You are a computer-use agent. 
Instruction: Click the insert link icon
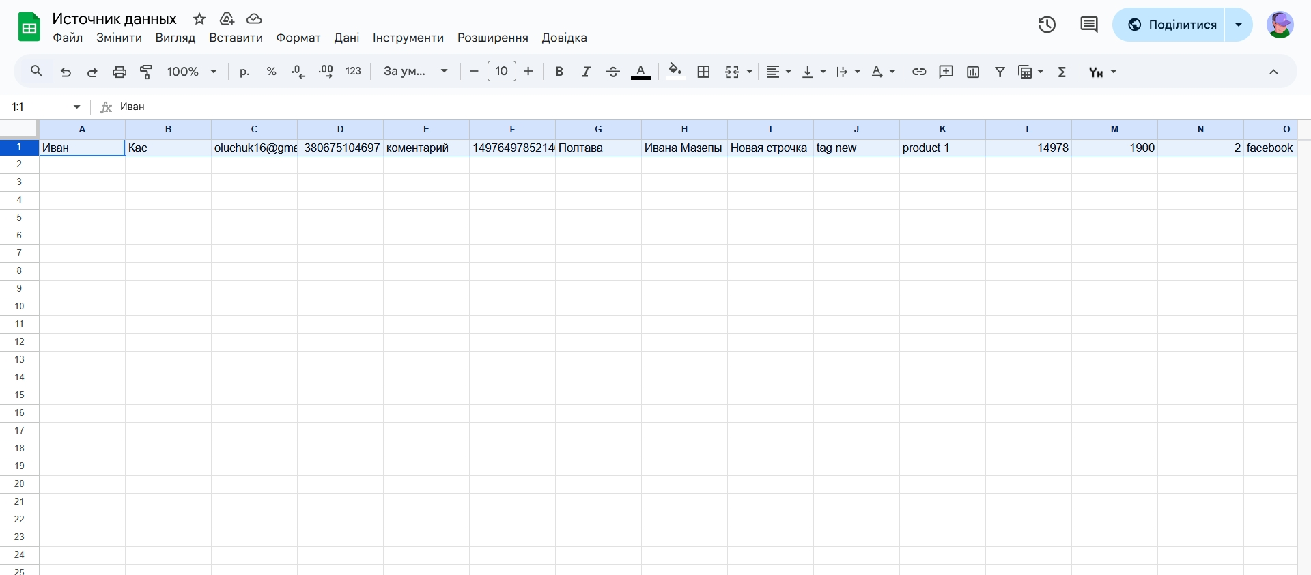coord(919,72)
